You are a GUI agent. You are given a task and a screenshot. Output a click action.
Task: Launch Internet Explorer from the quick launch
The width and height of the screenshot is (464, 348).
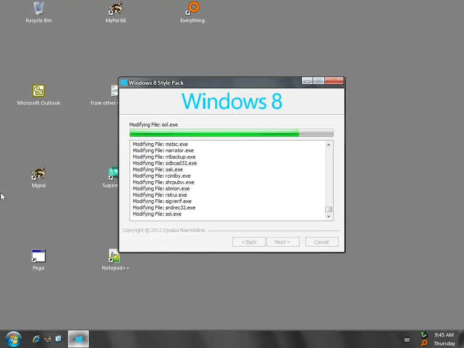tap(36, 339)
